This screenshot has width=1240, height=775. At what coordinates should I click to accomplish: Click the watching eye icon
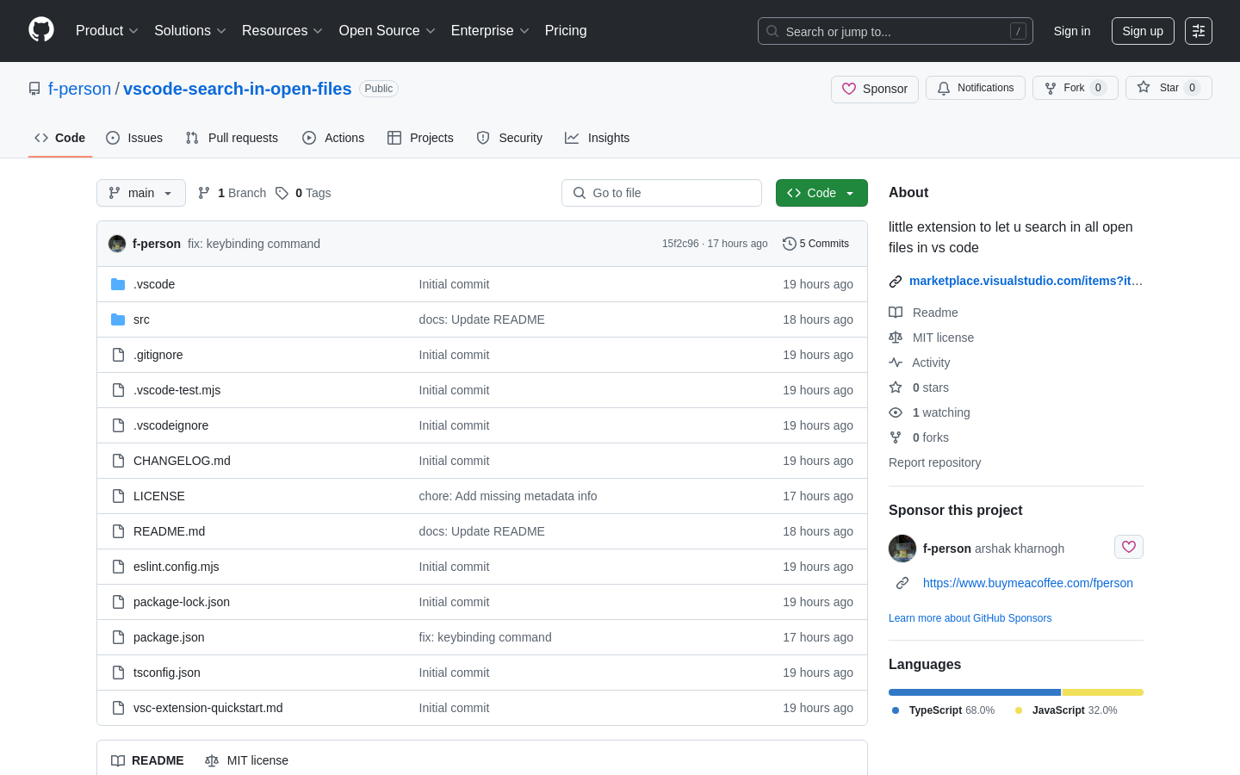[x=896, y=412]
